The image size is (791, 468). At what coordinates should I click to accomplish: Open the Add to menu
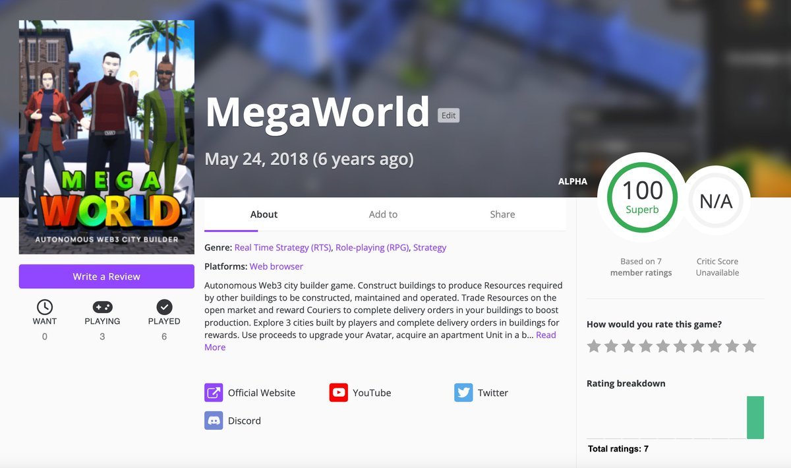(383, 214)
